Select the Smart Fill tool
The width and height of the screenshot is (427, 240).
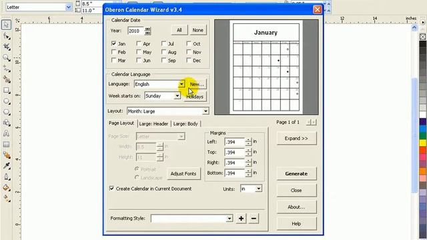[6, 79]
